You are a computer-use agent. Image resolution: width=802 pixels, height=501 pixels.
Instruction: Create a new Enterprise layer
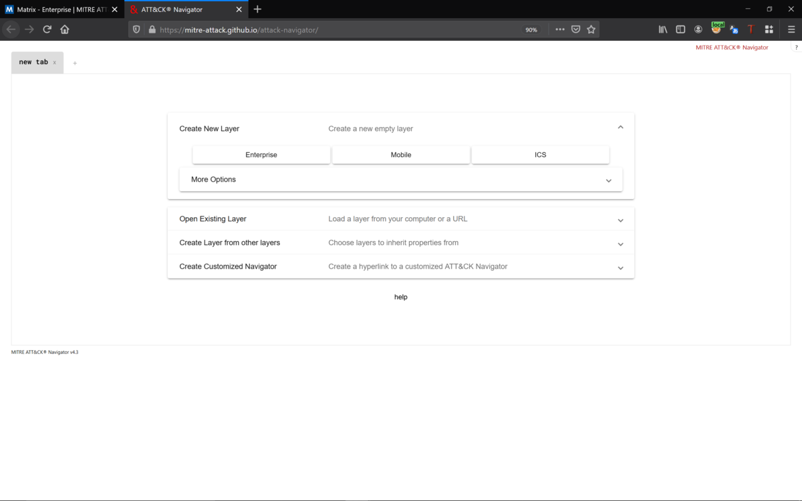click(261, 155)
